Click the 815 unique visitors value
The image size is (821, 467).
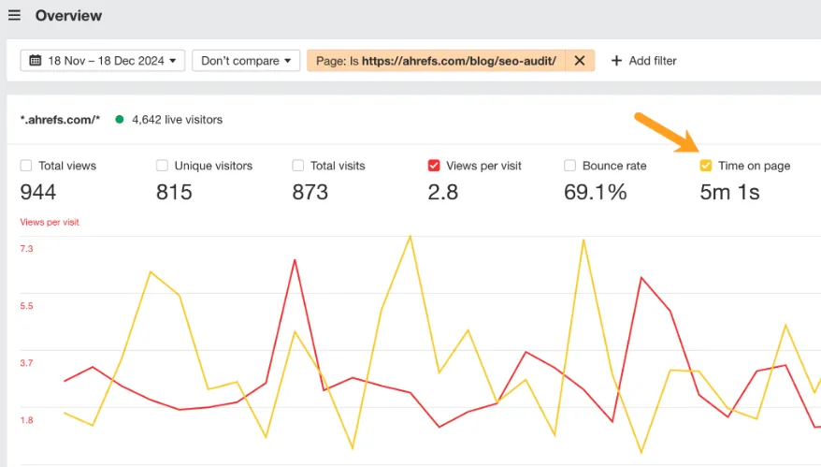point(174,192)
